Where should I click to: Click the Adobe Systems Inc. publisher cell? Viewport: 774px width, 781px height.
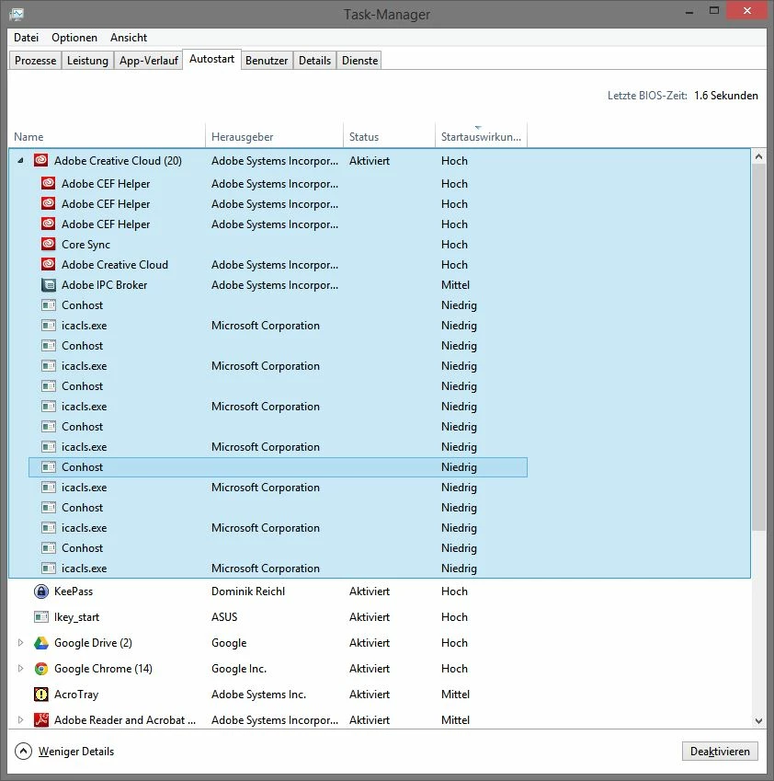point(258,694)
